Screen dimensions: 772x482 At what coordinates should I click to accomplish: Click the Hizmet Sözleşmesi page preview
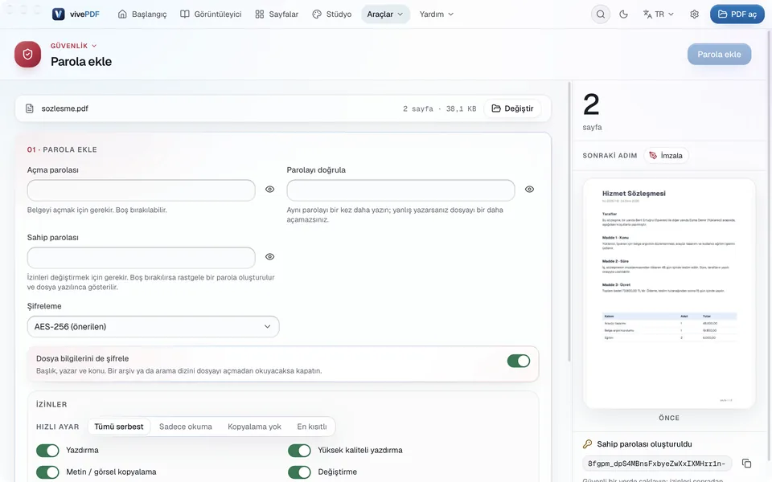pos(669,293)
